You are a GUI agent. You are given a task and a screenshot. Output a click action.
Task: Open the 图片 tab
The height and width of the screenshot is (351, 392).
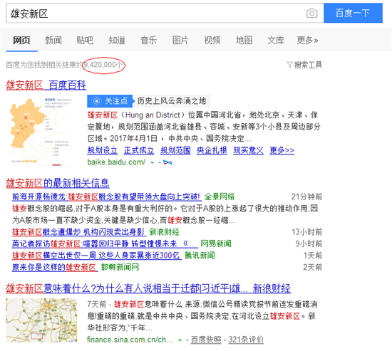point(180,40)
